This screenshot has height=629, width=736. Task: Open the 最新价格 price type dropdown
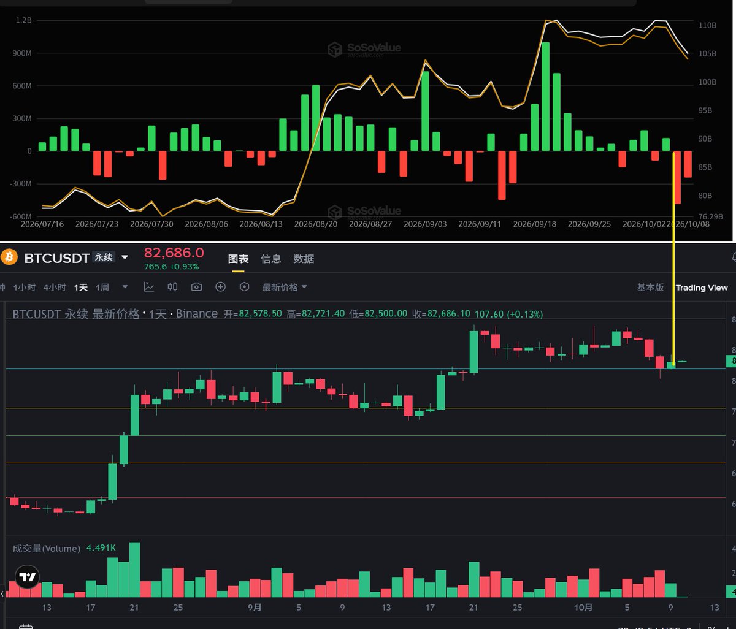click(x=285, y=287)
